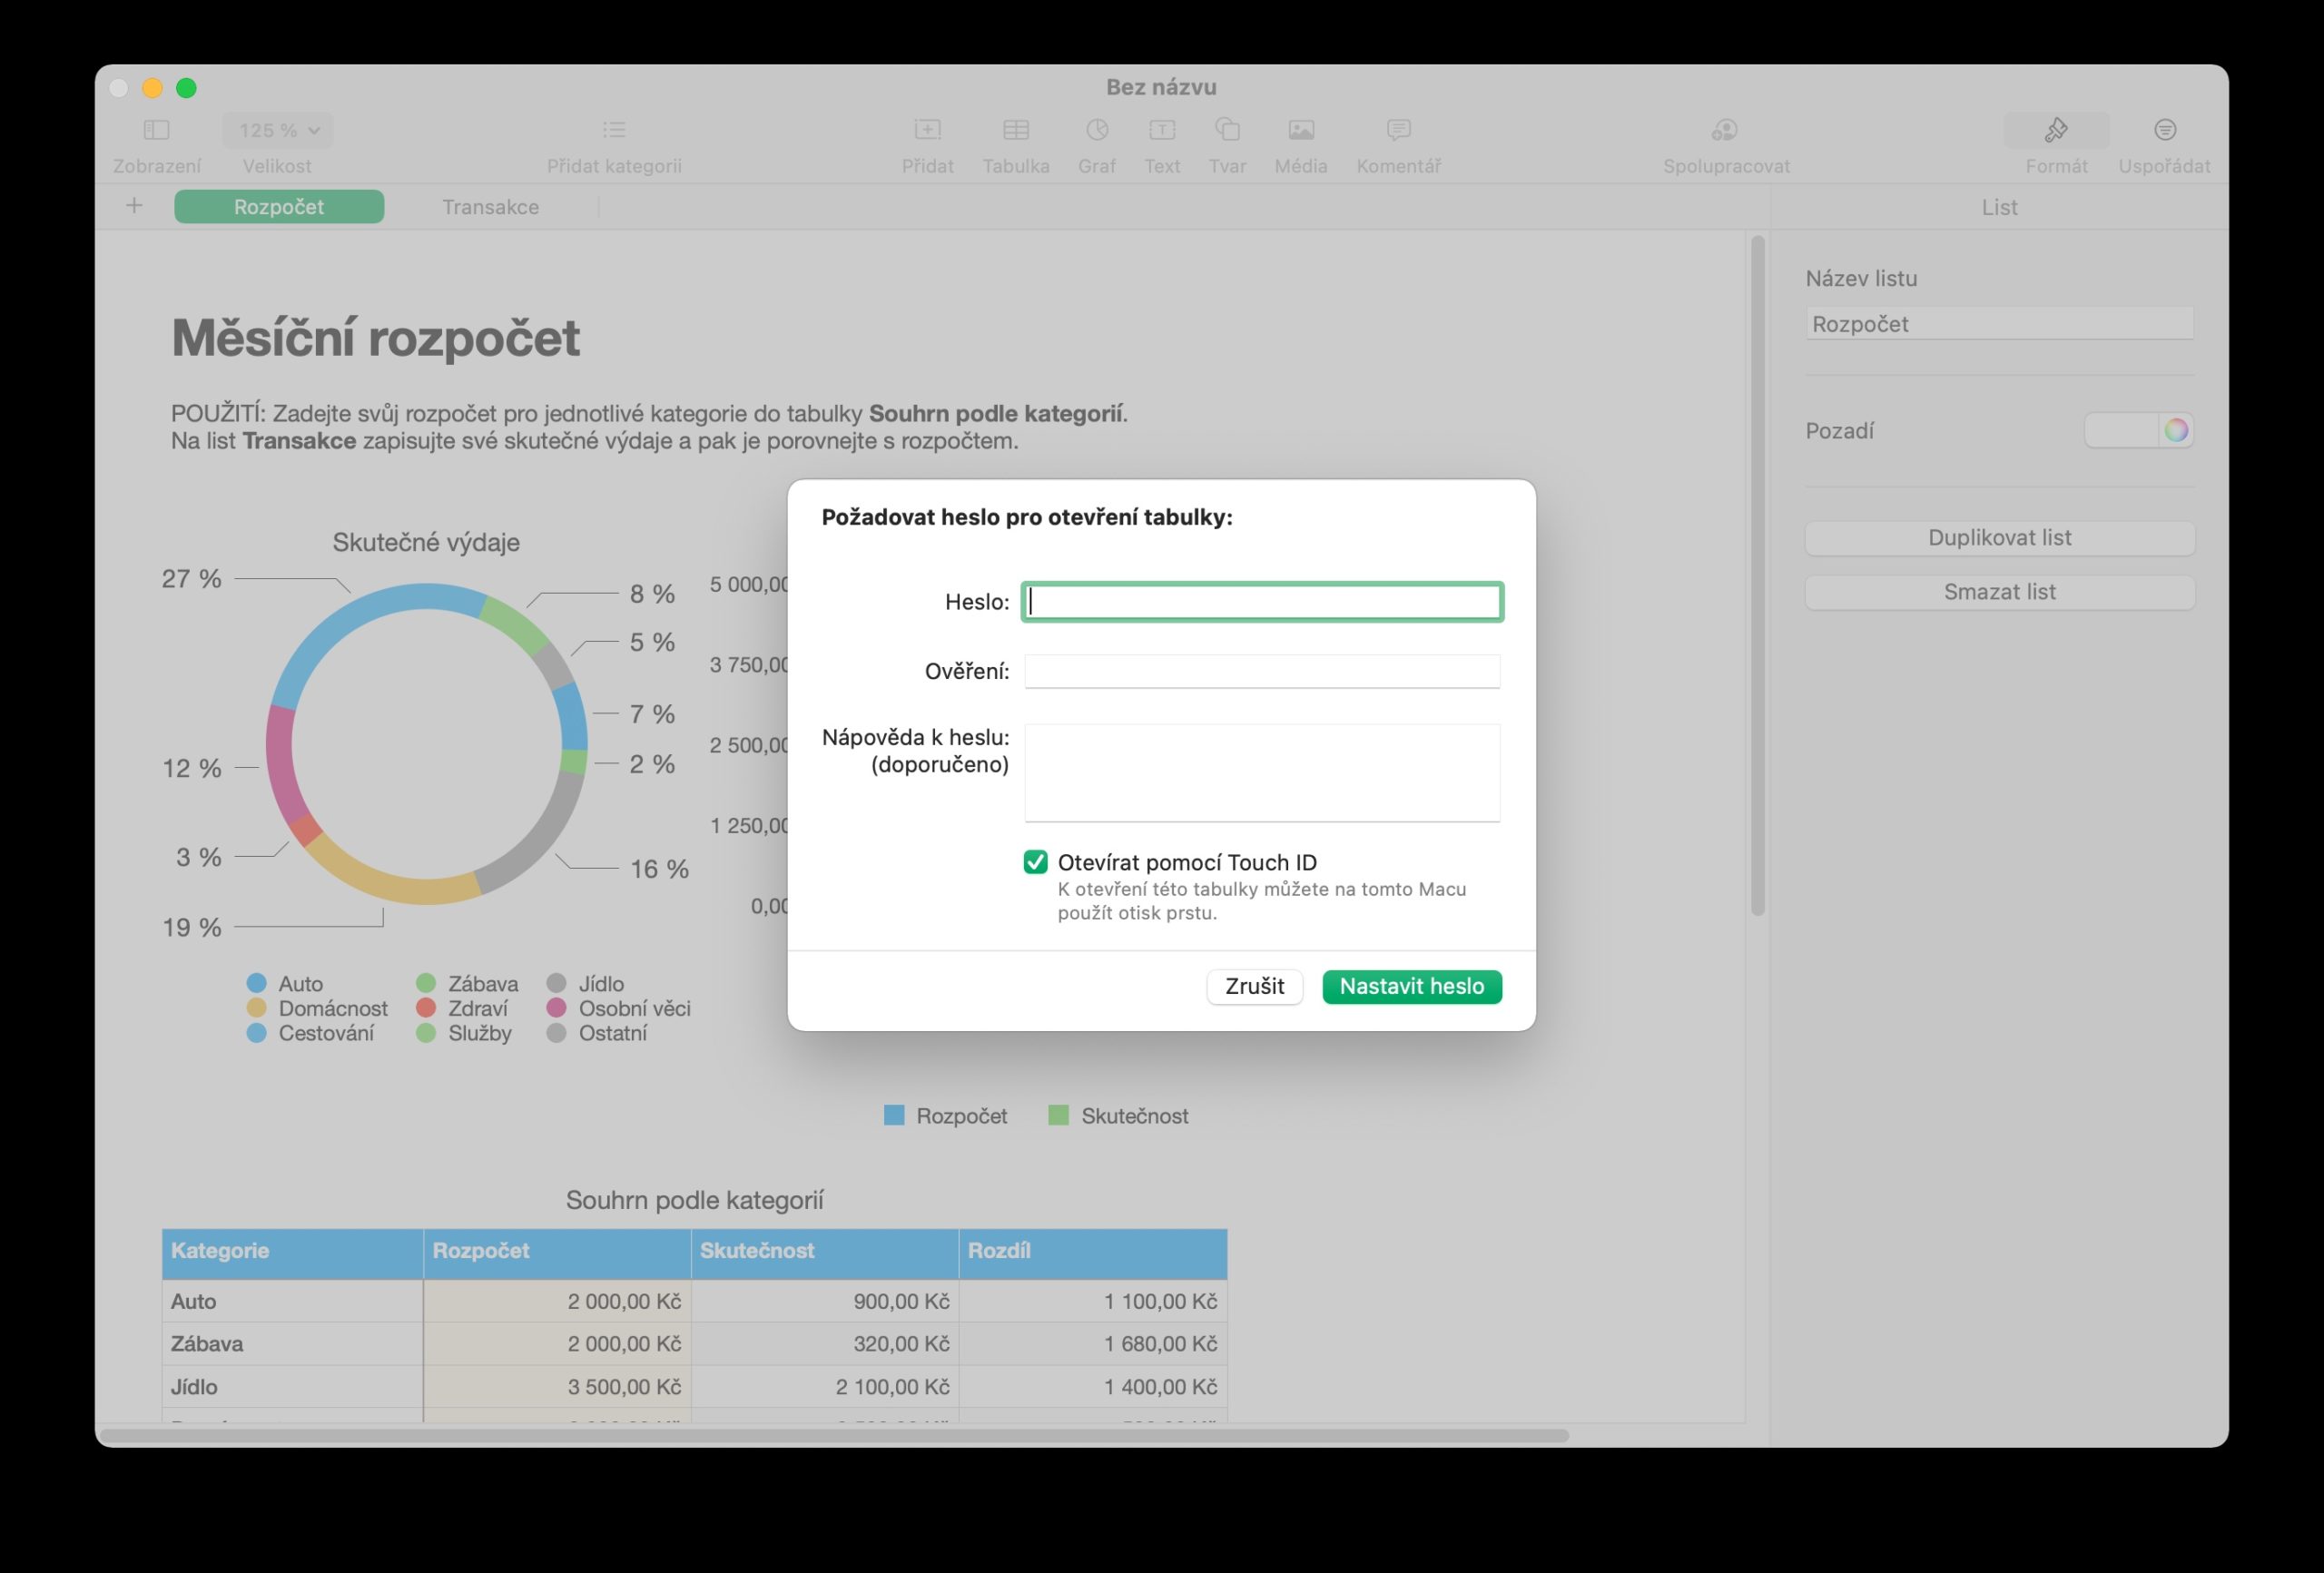Click the Text box icon

[x=1161, y=130]
